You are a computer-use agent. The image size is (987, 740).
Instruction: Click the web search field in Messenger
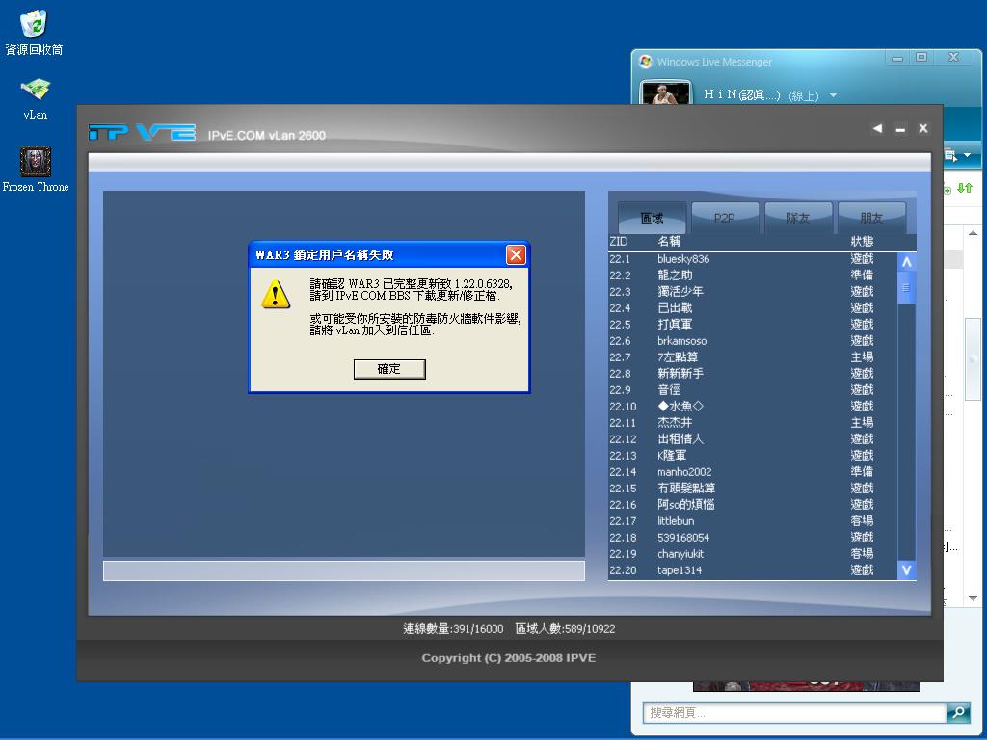tap(795, 712)
